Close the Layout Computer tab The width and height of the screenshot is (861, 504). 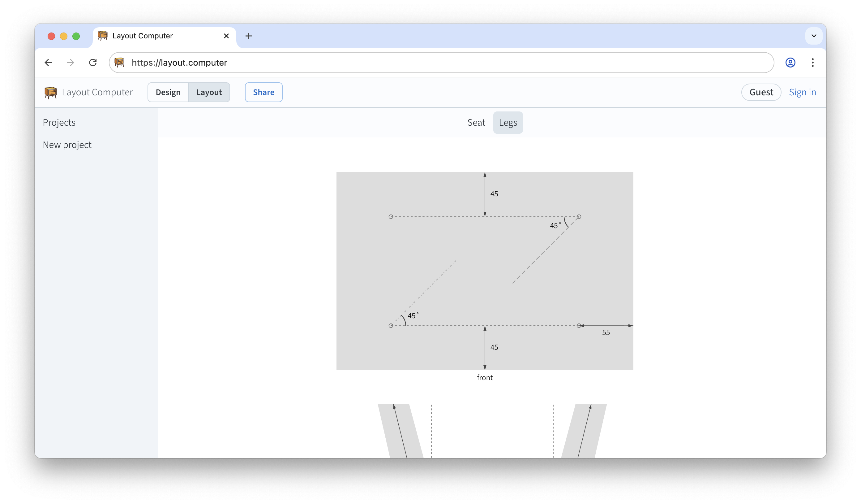coord(226,36)
